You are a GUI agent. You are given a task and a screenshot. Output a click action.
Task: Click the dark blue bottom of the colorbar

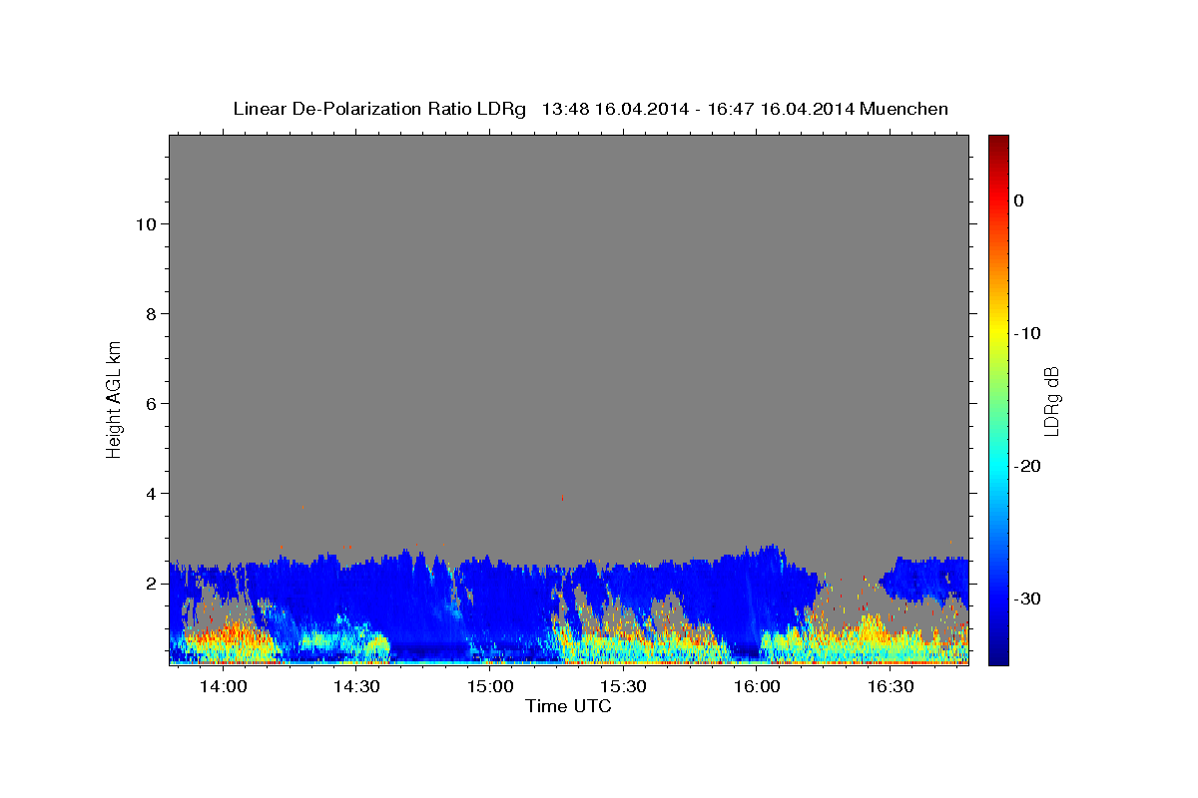point(998,656)
